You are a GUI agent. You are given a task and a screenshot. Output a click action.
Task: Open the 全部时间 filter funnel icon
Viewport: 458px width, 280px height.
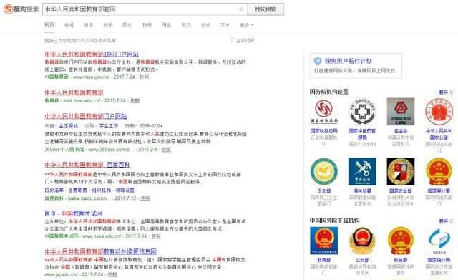click(x=232, y=40)
